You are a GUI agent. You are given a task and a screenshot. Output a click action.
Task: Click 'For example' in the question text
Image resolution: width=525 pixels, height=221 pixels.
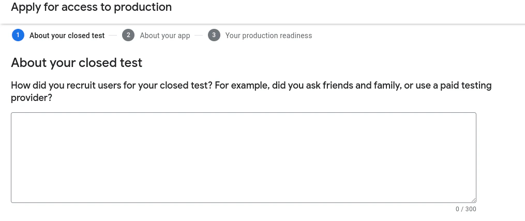click(240, 86)
